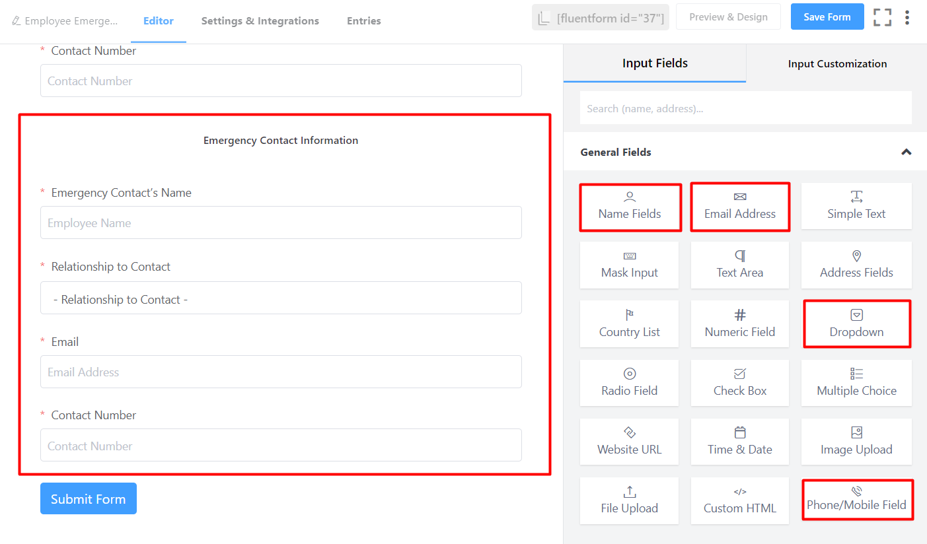The image size is (927, 544).
Task: Insert a Dropdown field from the panel
Action: pos(856,324)
